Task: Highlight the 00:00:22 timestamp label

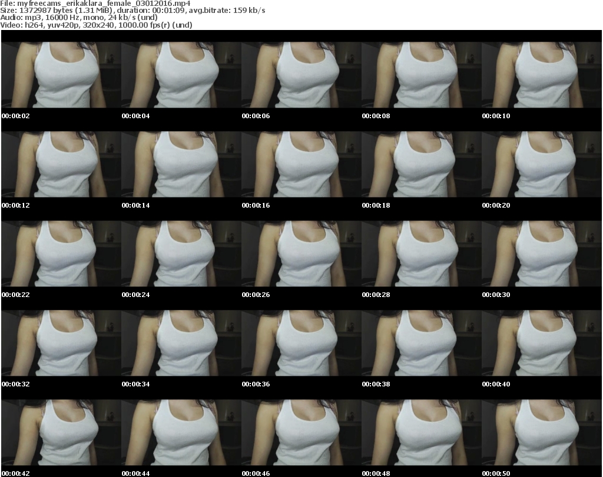Action: (x=16, y=295)
